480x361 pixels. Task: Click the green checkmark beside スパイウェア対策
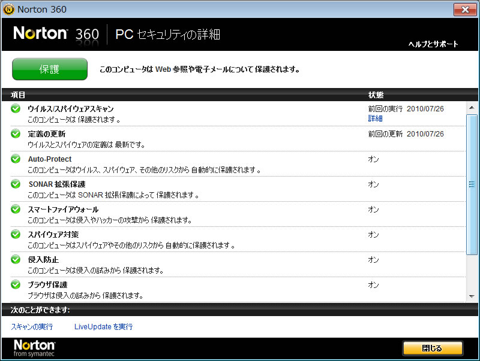click(16, 234)
